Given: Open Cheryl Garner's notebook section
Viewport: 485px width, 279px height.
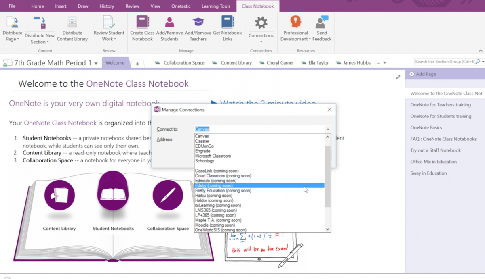Looking at the screenshot, I should coord(276,63).
